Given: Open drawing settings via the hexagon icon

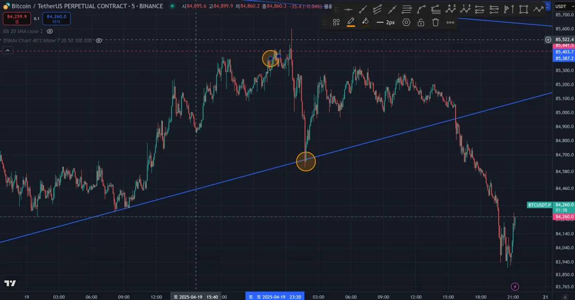Looking at the screenshot, I should click(406, 22).
